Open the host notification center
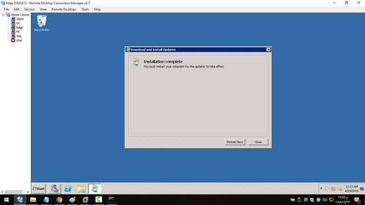 (357, 200)
